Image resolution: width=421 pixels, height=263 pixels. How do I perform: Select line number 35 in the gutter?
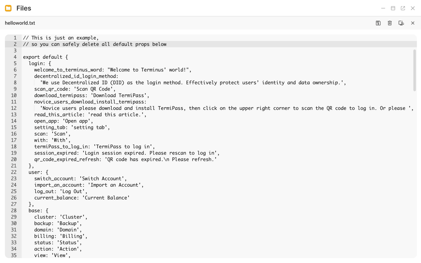coord(14,255)
